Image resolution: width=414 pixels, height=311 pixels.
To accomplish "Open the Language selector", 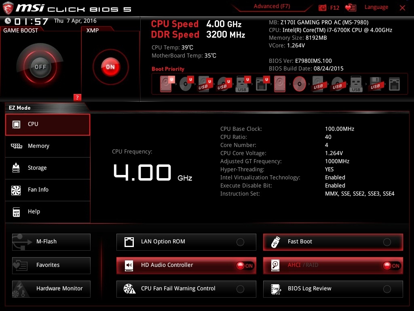I will (x=376, y=7).
